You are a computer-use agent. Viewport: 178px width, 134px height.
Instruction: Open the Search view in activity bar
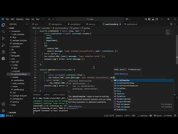coord(3,32)
